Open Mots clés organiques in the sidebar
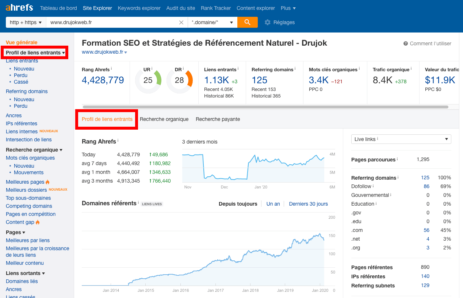463x298 pixels. [30, 158]
